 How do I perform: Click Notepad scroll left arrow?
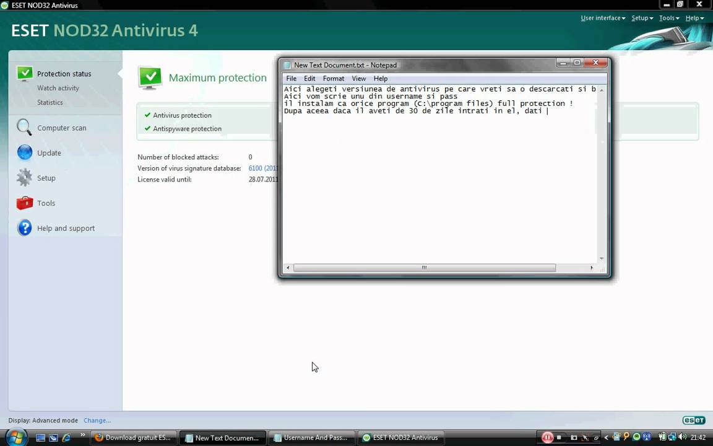(x=288, y=268)
